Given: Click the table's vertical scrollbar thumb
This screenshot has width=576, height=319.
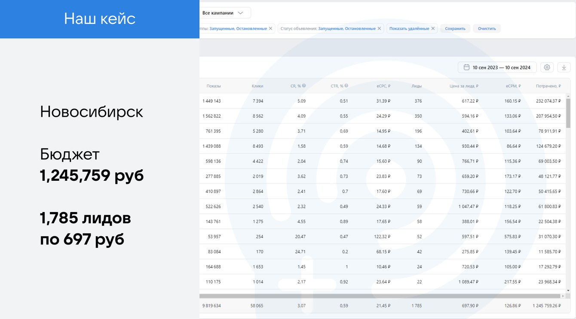Looking at the screenshot, I should click(568, 113).
